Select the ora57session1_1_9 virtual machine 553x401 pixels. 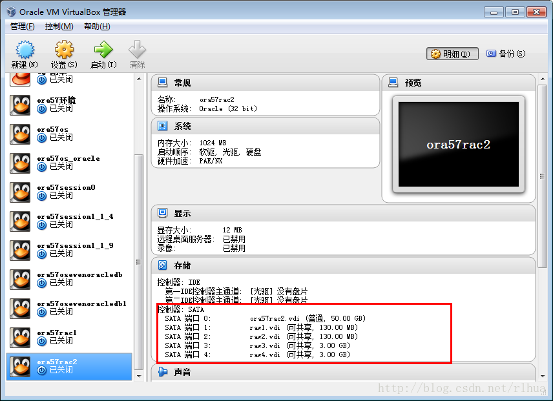(x=70, y=250)
